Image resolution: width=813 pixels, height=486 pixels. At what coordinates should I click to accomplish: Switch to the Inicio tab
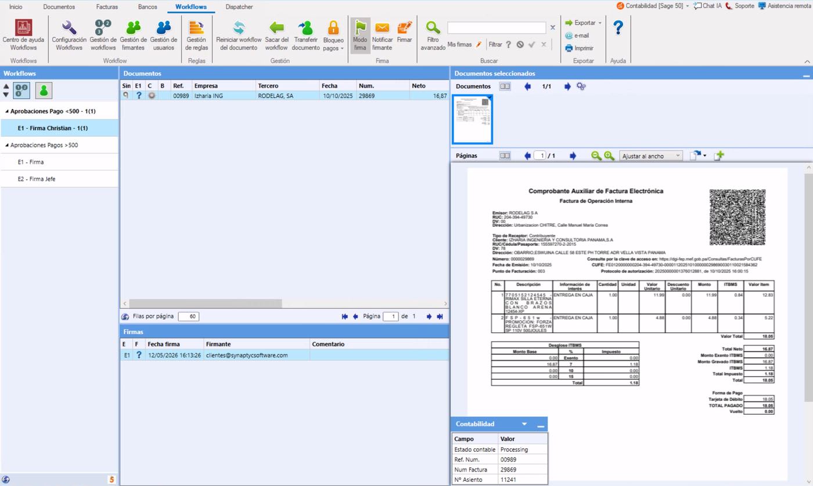coord(16,7)
